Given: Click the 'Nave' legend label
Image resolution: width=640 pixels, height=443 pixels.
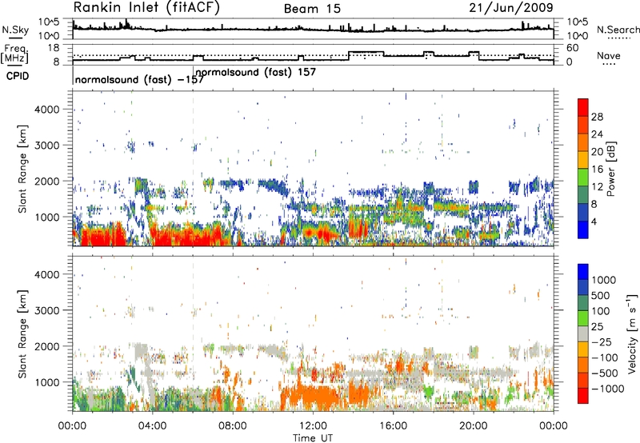Looking at the screenshot, I should tap(609, 55).
